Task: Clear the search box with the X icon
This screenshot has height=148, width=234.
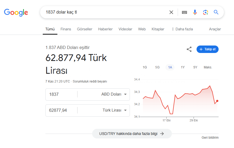Action: pos(171,12)
